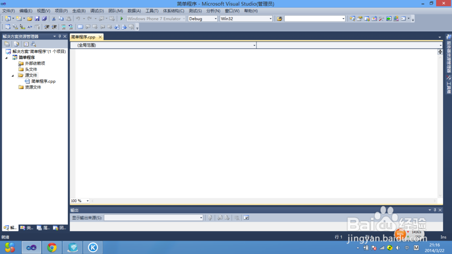Click the Paste clipboard icon
452x254 pixels.
click(69, 19)
